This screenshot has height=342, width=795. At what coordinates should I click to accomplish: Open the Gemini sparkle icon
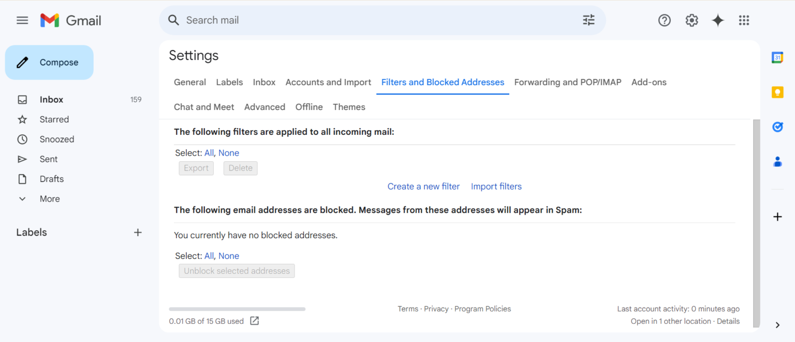pos(718,20)
